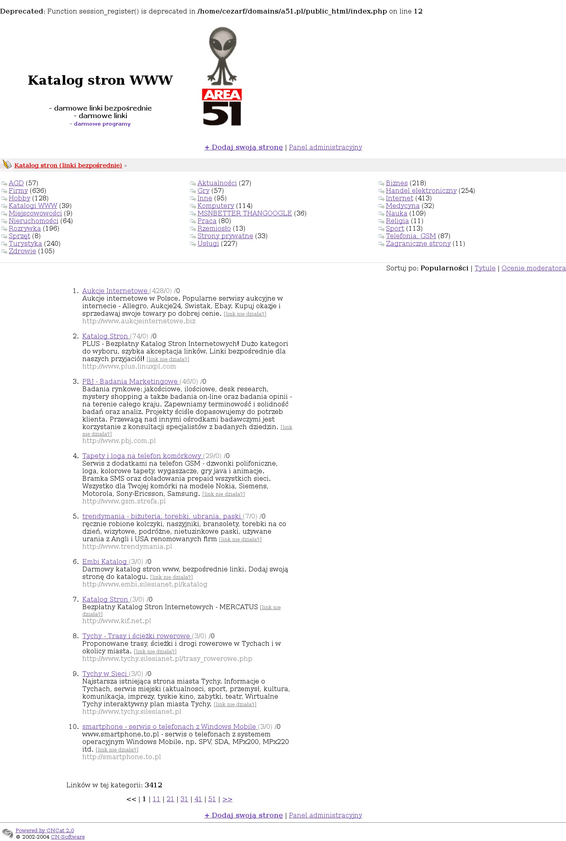Click the darmowe programy link
Viewport: 566px width, 841px height.
[x=102, y=124]
